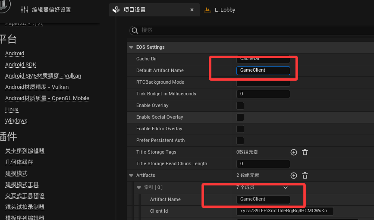
Task: Collapse the EOS Settings section
Action: coord(131,47)
